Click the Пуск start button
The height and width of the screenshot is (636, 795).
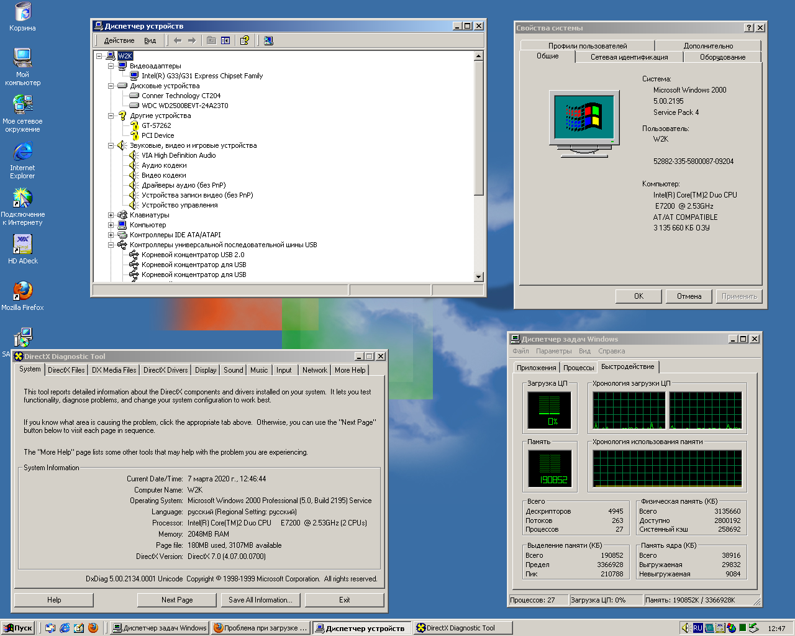(17, 628)
